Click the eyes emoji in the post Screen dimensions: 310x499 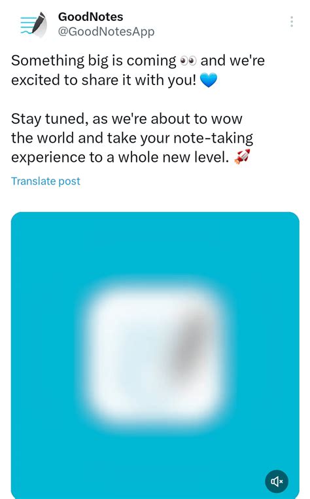188,60
